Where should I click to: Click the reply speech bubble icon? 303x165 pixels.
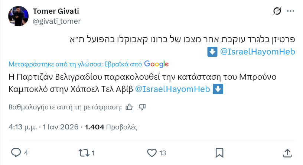coord(16,153)
